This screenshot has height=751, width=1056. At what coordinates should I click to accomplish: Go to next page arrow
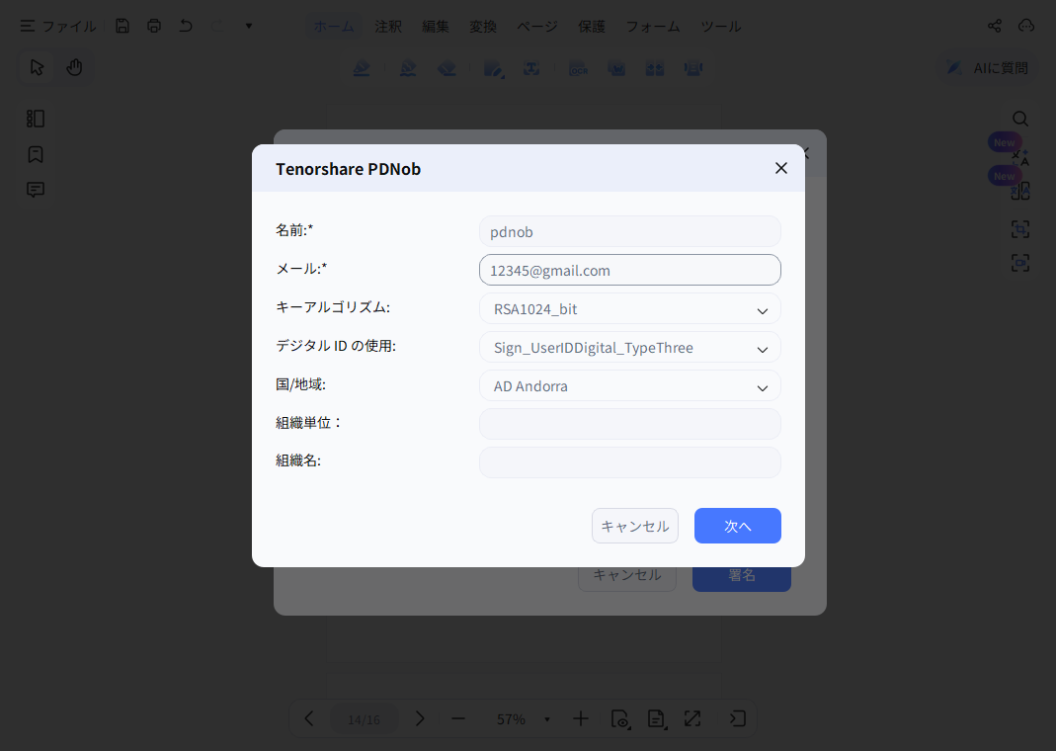[420, 718]
